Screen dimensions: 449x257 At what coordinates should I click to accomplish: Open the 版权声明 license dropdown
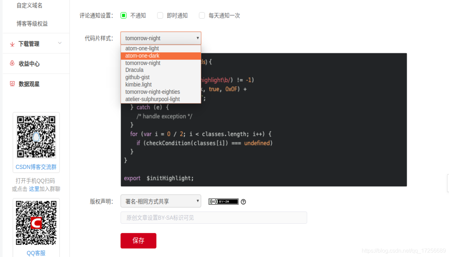161,201
